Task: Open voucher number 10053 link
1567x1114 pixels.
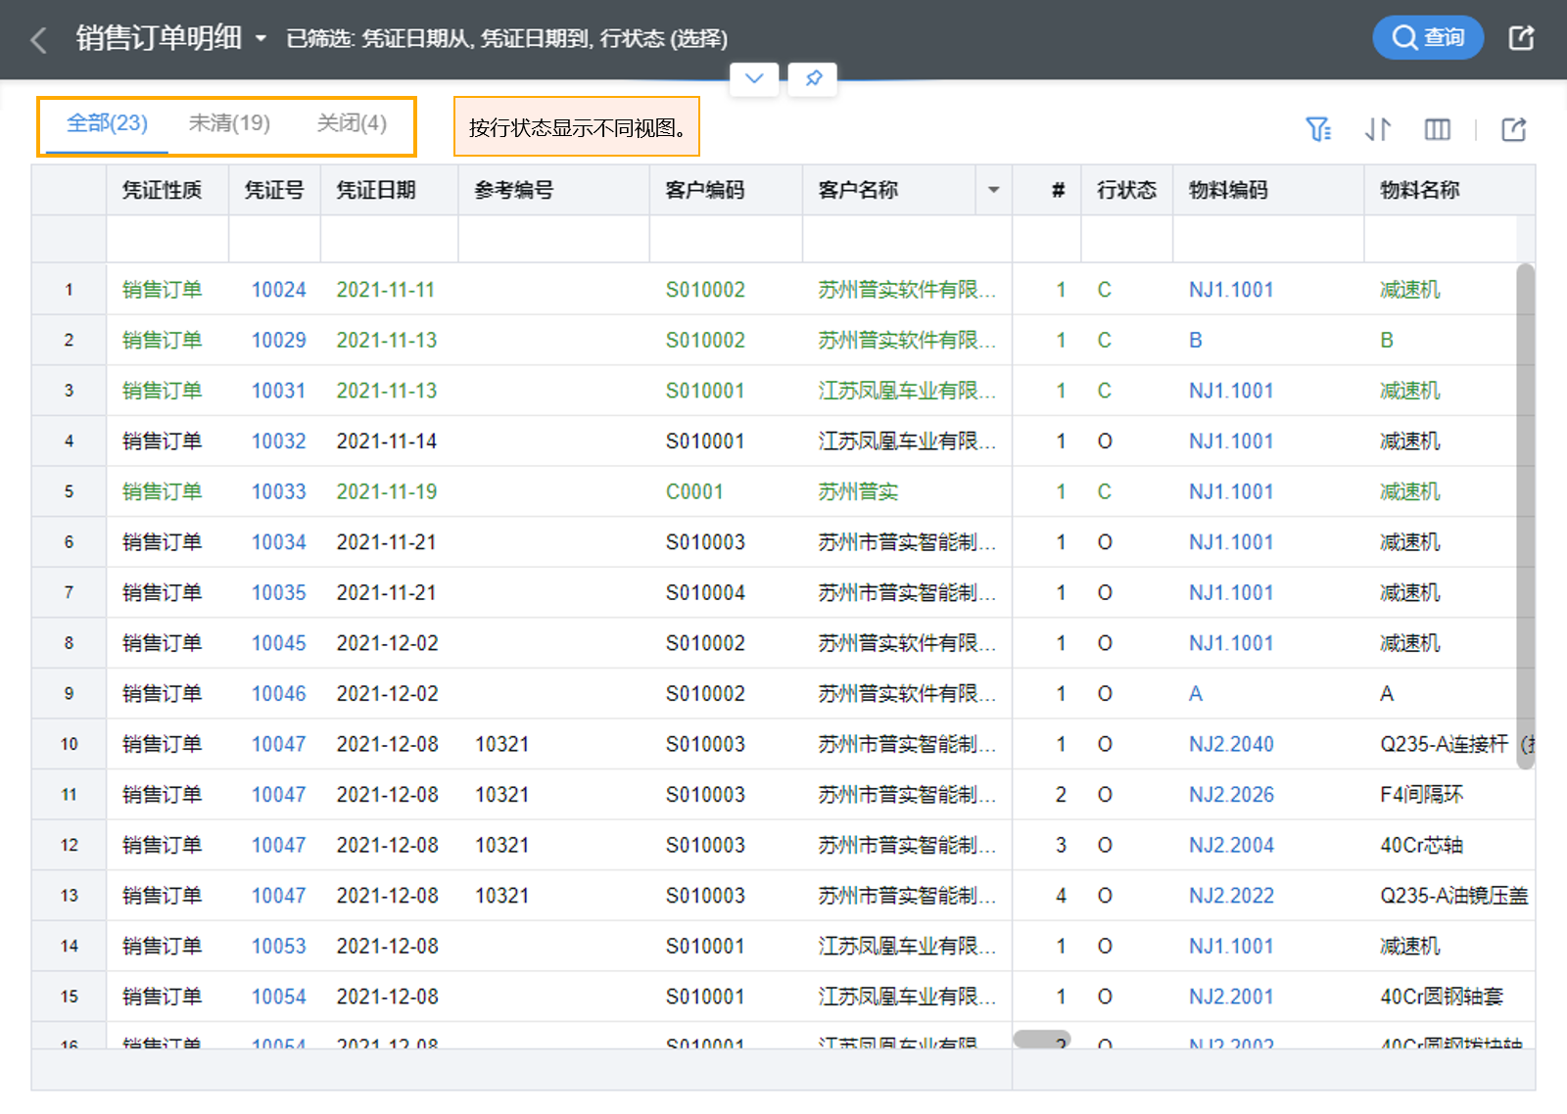Action: point(278,946)
